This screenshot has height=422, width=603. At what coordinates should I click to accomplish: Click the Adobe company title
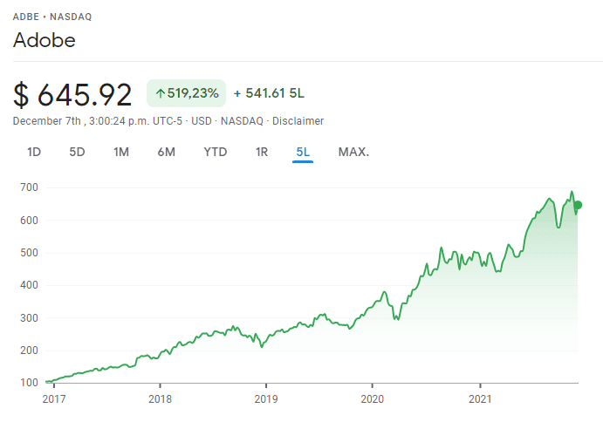(x=45, y=40)
